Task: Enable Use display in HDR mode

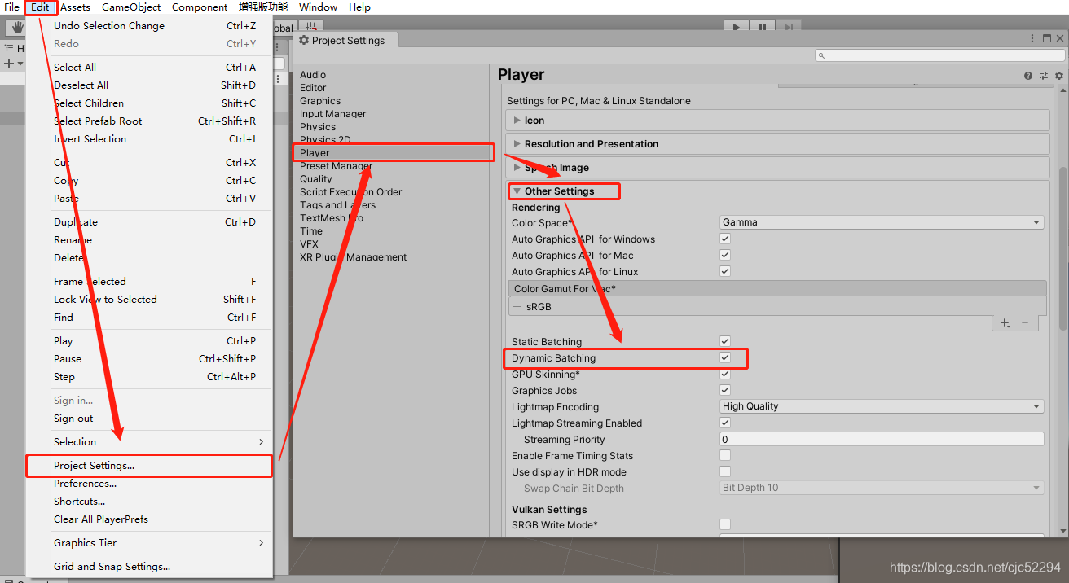Action: [725, 471]
